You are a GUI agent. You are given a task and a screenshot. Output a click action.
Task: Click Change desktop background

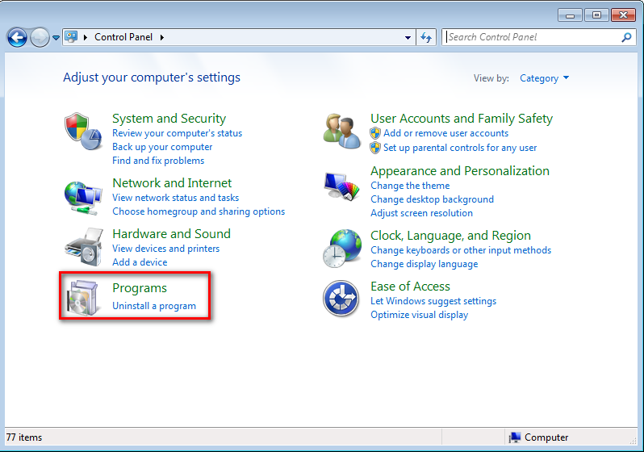coord(432,199)
